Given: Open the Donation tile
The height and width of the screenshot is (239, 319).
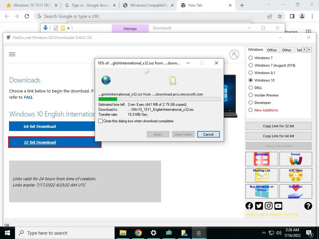Looking at the screenshot, I should pyautogui.click(x=296, y=191).
